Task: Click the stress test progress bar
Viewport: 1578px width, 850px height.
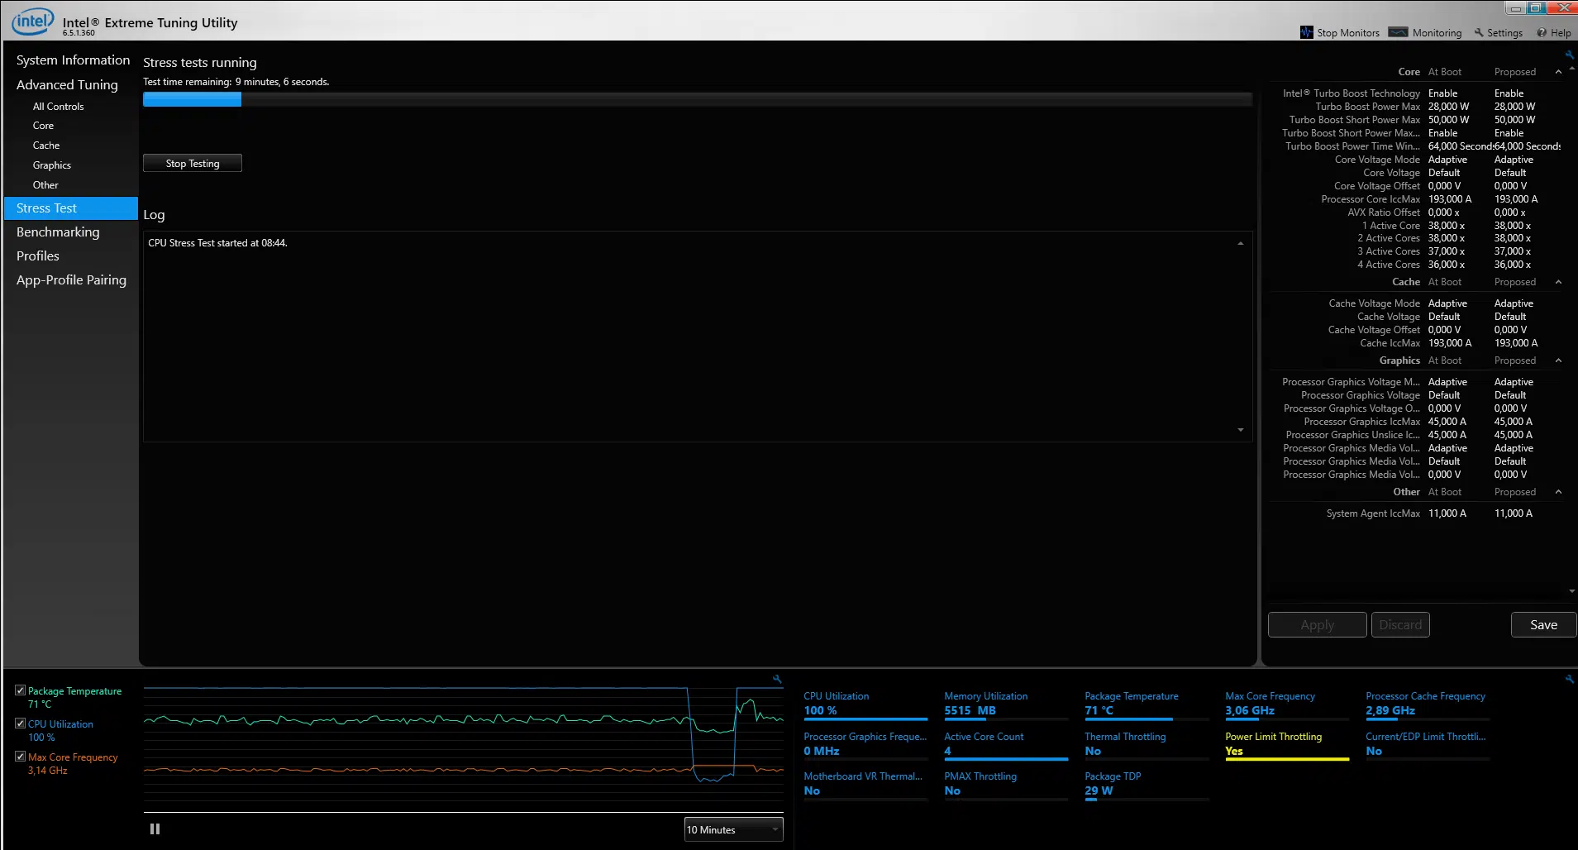Action: point(697,100)
